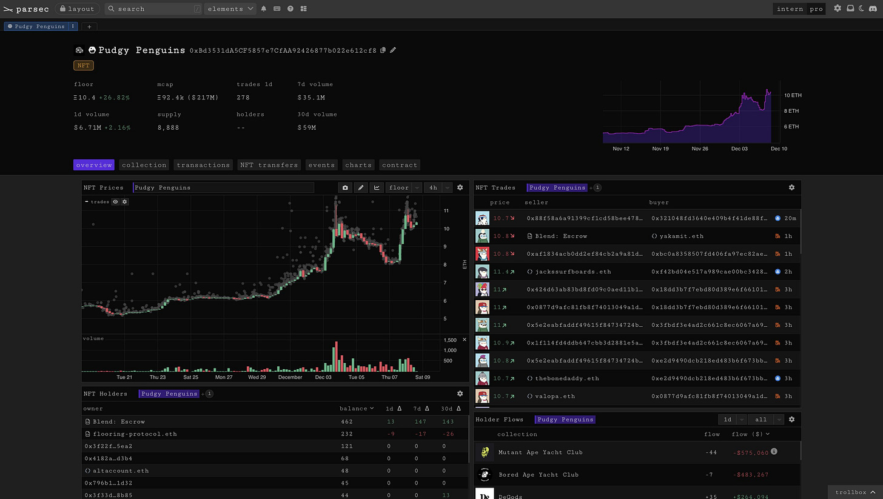Open the inbox tray icon
The height and width of the screenshot is (499, 883).
pyautogui.click(x=850, y=8)
